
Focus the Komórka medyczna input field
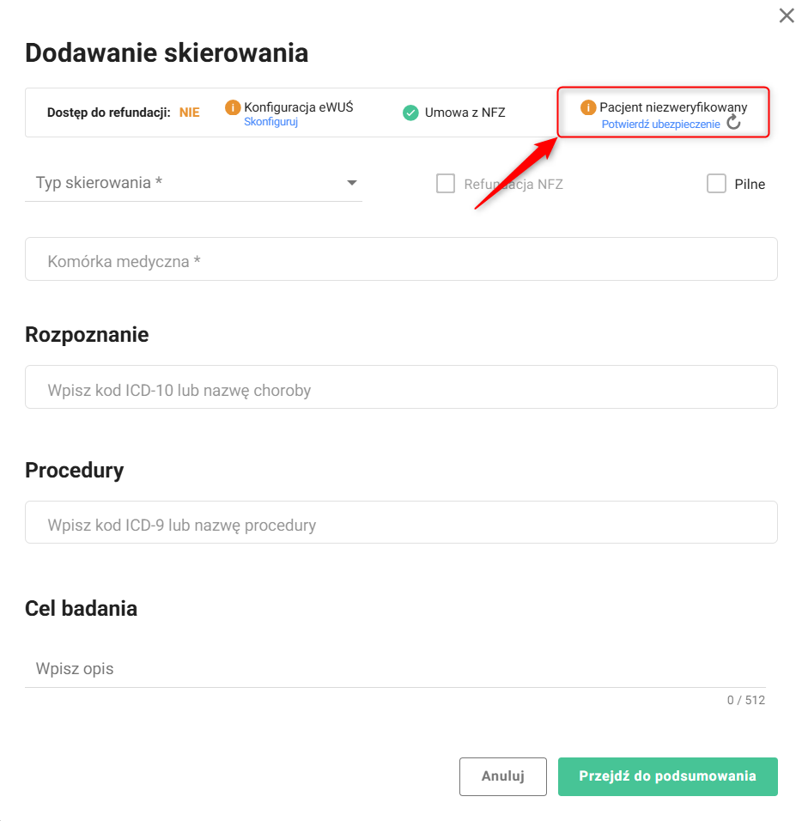[401, 259]
